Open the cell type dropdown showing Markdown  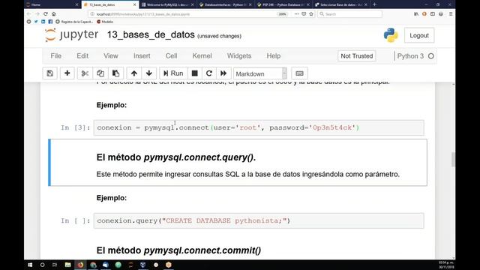tap(260, 73)
